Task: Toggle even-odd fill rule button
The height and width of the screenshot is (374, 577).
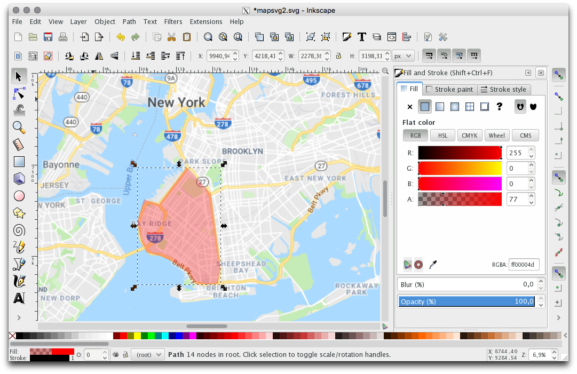Action: pyautogui.click(x=520, y=107)
